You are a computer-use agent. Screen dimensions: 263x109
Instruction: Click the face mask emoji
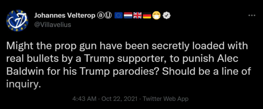tap(156, 16)
